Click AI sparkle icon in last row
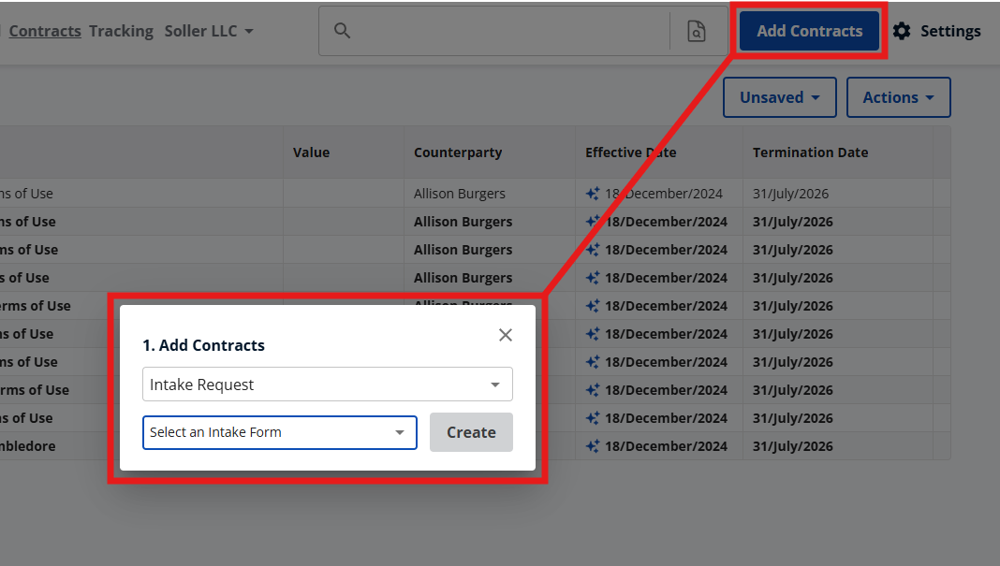Screen dimensions: 1000x566 [x=592, y=446]
